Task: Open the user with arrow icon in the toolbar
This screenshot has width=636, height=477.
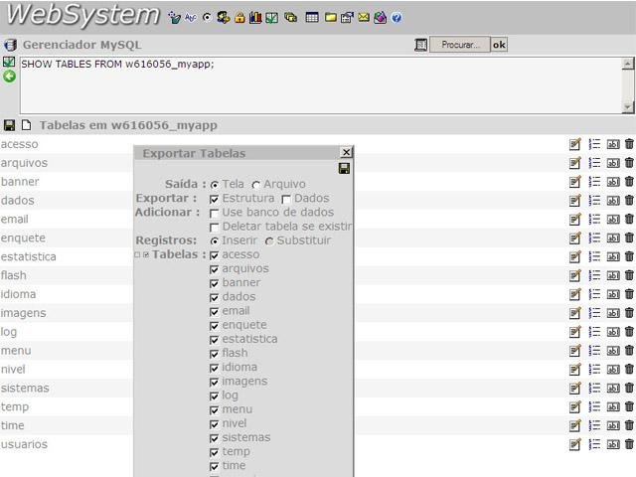Action: point(223,18)
